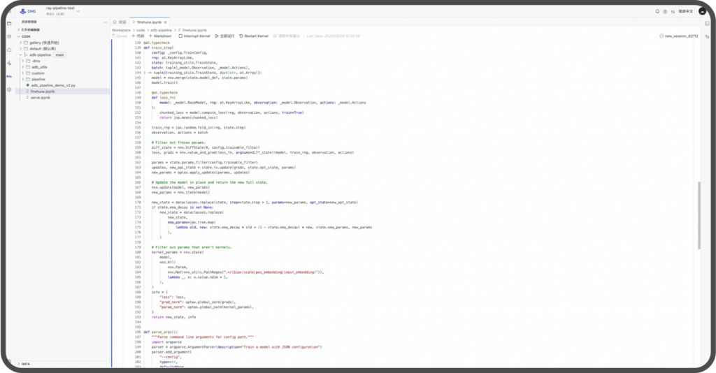Click the DMS logo in the header
The image size is (716, 373).
point(27,12)
